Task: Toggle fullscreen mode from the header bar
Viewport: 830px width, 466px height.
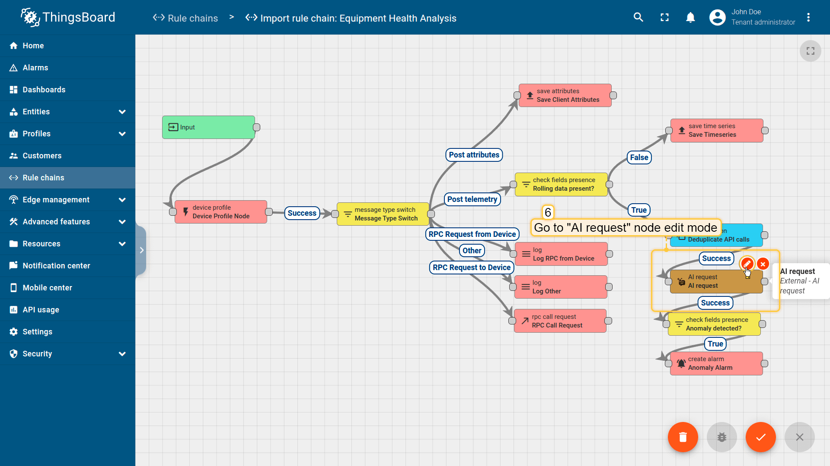Action: click(x=664, y=17)
